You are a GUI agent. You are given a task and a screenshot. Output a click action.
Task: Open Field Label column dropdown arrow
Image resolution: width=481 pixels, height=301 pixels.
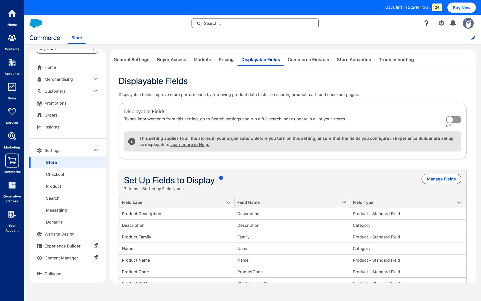[x=228, y=202]
